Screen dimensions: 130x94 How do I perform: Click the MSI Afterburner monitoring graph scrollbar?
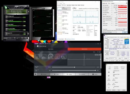coord(53,23)
